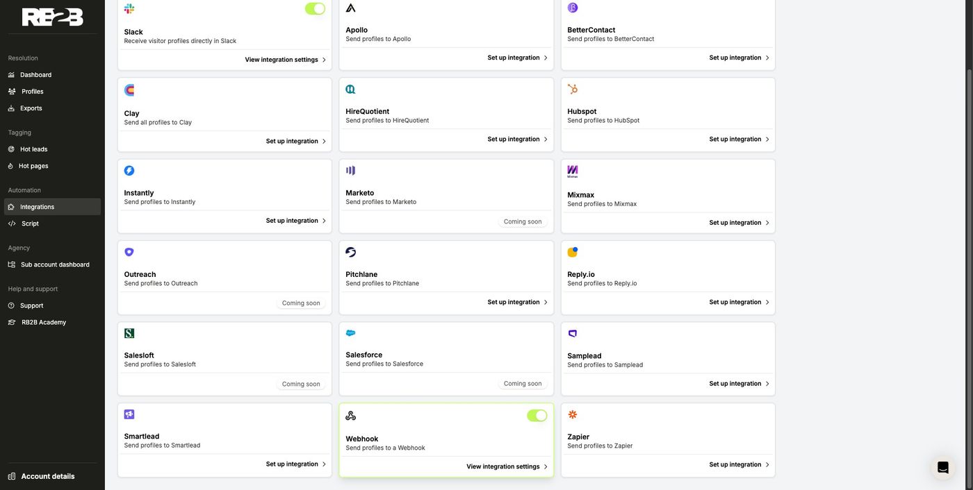Click the Instantly logo icon

(x=129, y=171)
